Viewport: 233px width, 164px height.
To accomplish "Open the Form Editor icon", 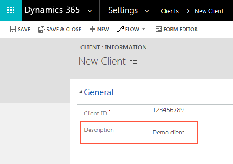I will point(159,29).
